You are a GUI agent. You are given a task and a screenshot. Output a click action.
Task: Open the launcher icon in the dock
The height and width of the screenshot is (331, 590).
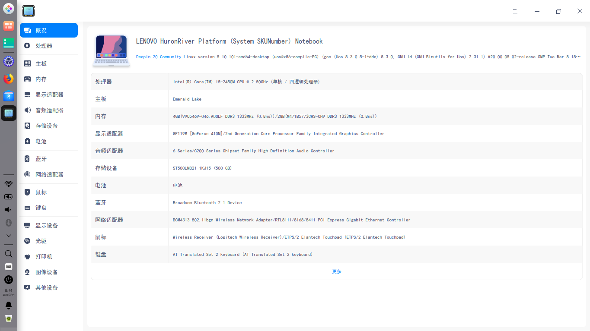pos(9,9)
